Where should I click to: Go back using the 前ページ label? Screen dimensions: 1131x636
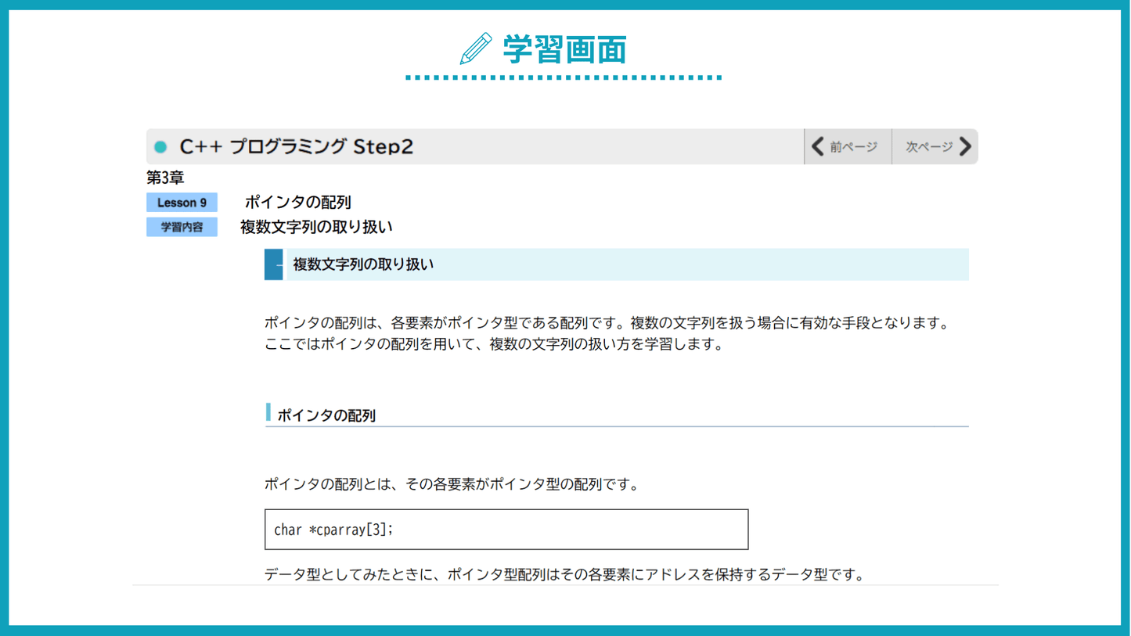point(853,147)
